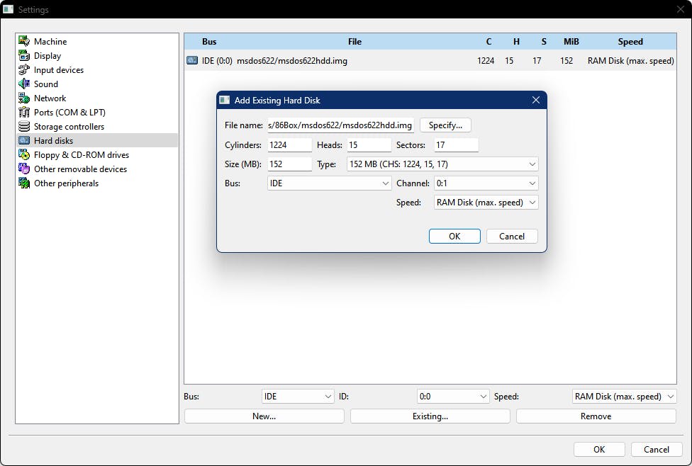Click OK in the Settings window
This screenshot has height=466, width=692.
(599, 449)
